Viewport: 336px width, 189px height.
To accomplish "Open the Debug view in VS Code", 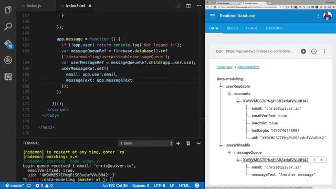I will point(8,60).
